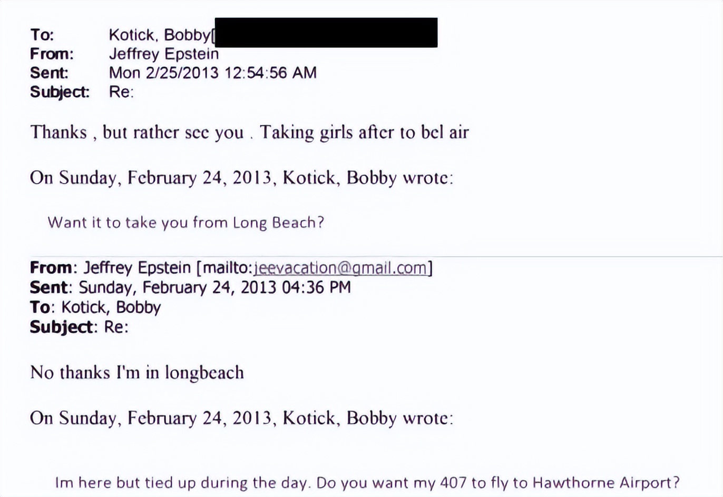Viewport: 723px width, 497px height.
Task: Click the top header's bold Sent: label
Action: (x=49, y=73)
